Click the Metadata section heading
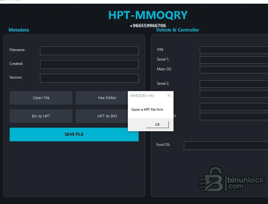Screen dimensions: 268x204 click(x=19, y=30)
